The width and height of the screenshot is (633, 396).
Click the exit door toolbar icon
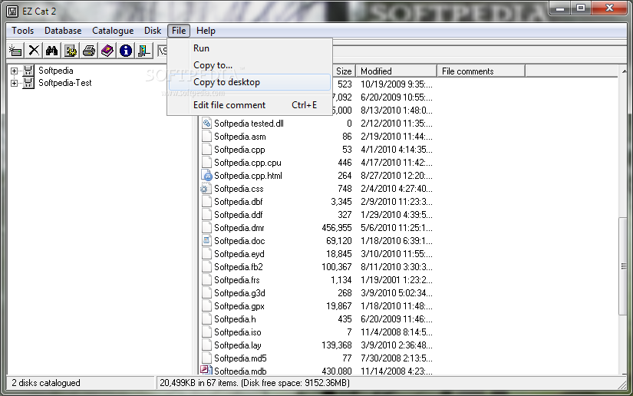(144, 51)
